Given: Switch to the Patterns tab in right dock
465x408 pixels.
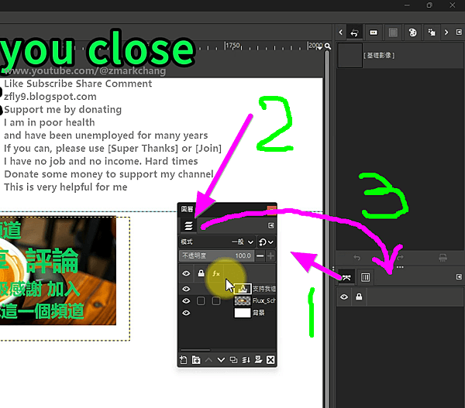Looking at the screenshot, I should click(x=393, y=33).
